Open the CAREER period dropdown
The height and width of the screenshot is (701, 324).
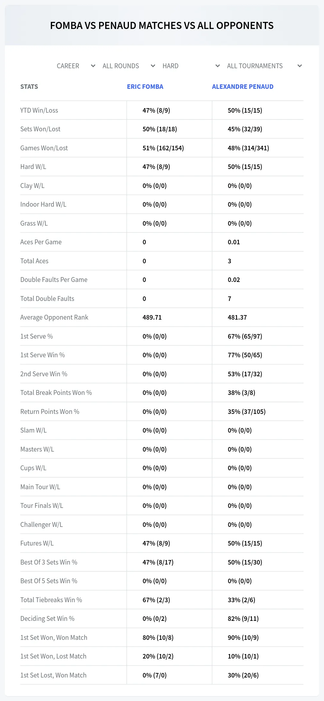pos(76,66)
